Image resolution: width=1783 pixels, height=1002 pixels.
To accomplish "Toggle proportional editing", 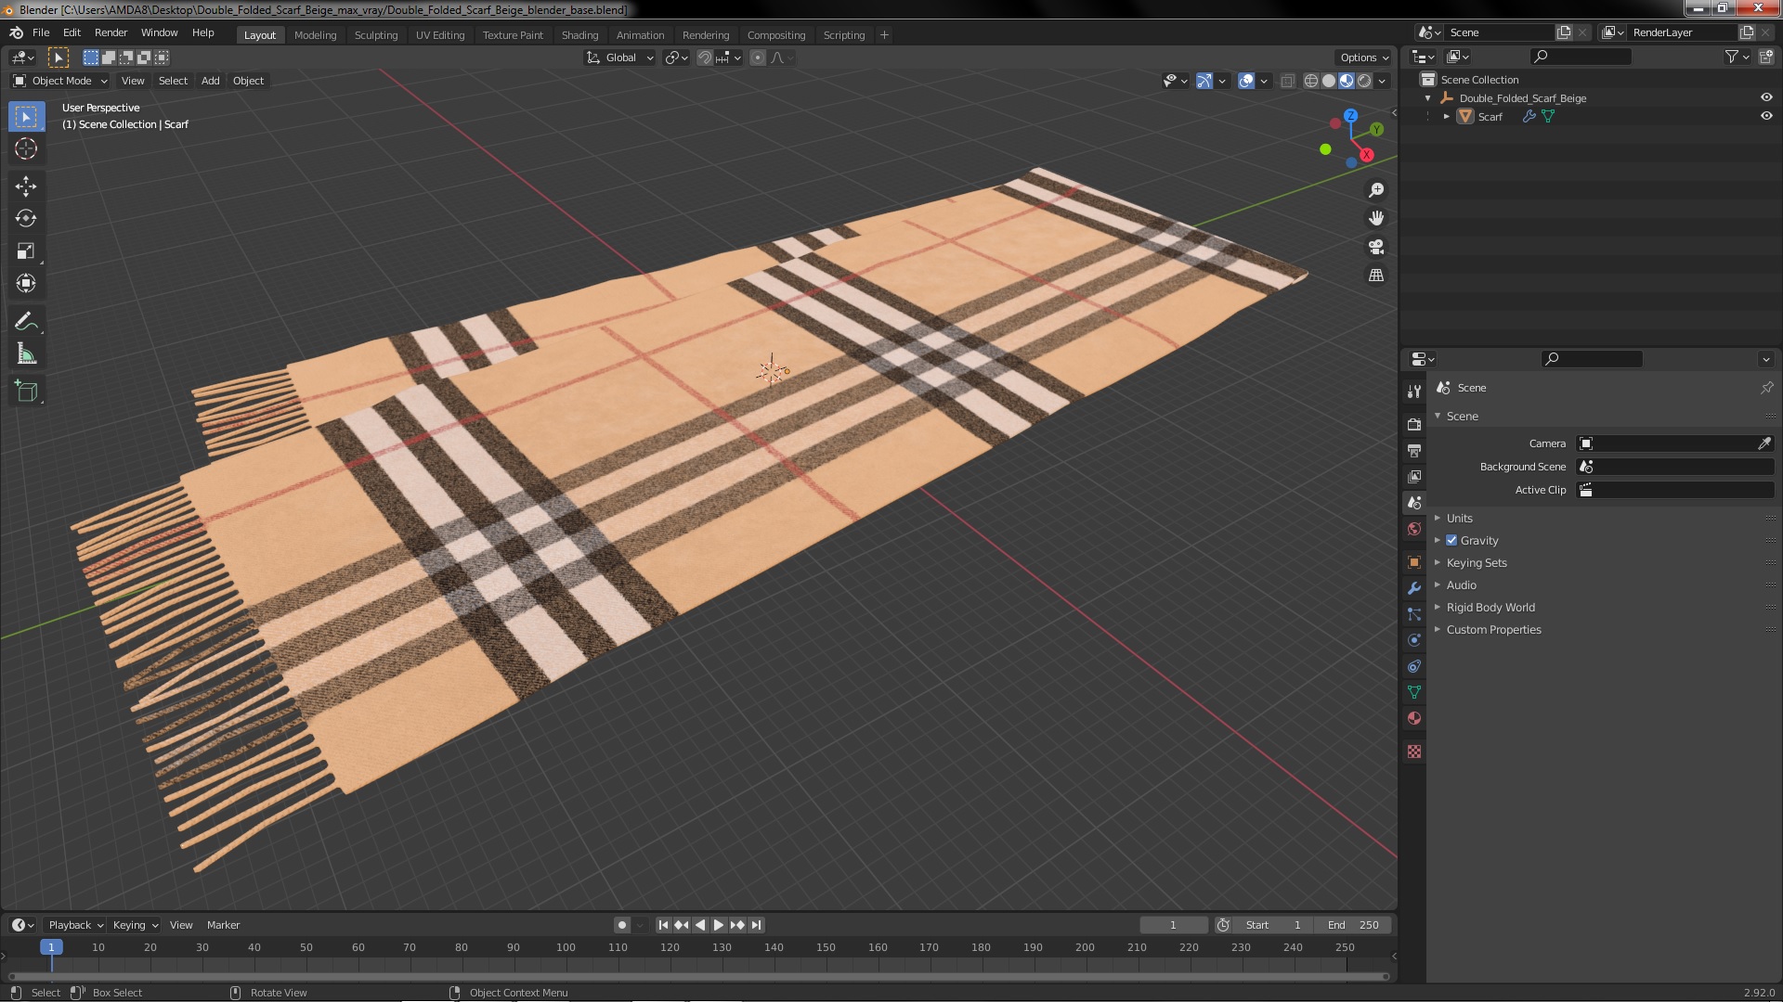I will tap(758, 58).
